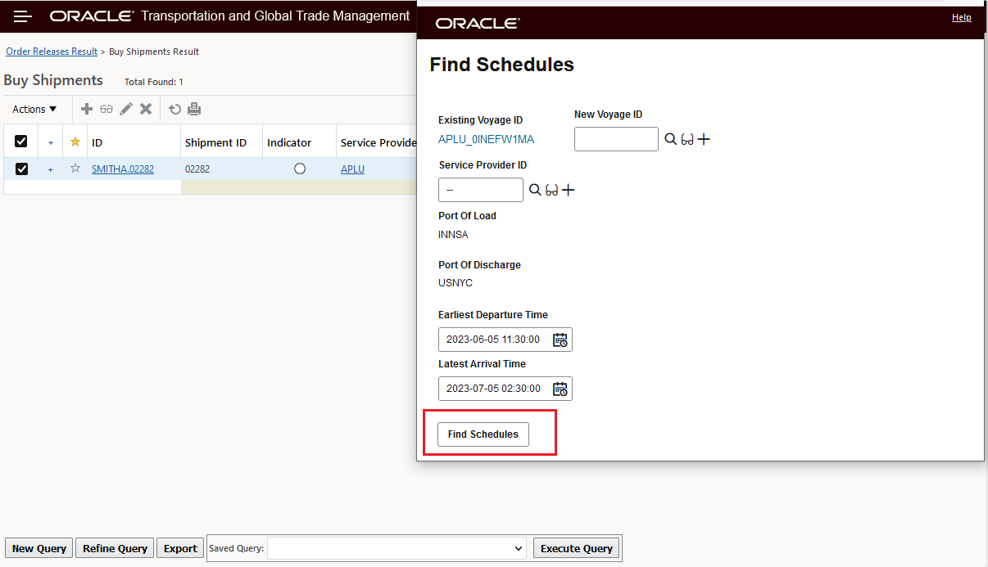The height and width of the screenshot is (567, 988).
Task: Click the print icon in shipments toolbar
Action: tap(194, 109)
